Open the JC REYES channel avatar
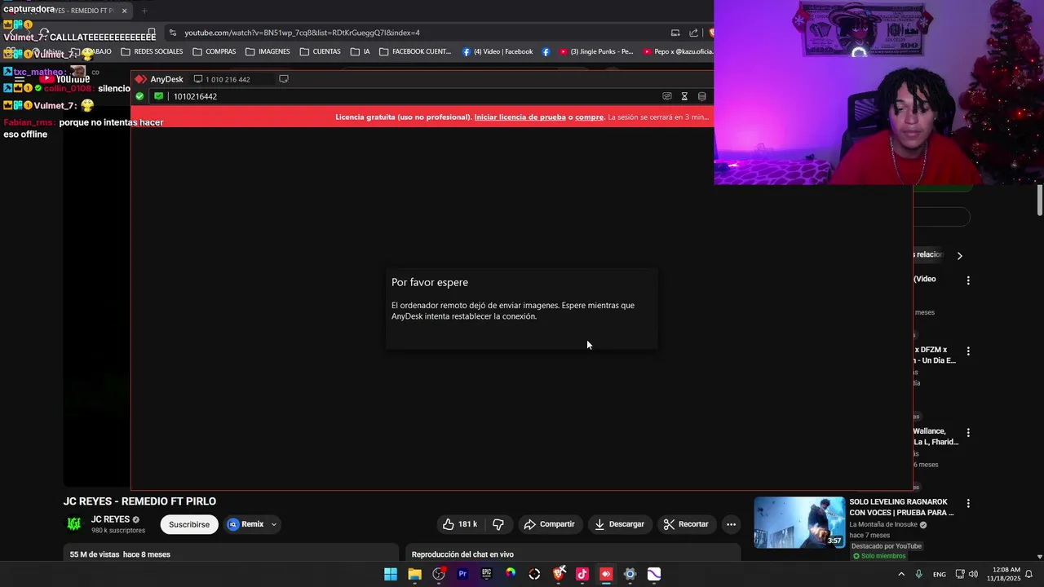This screenshot has width=1044, height=587. pos(74,523)
